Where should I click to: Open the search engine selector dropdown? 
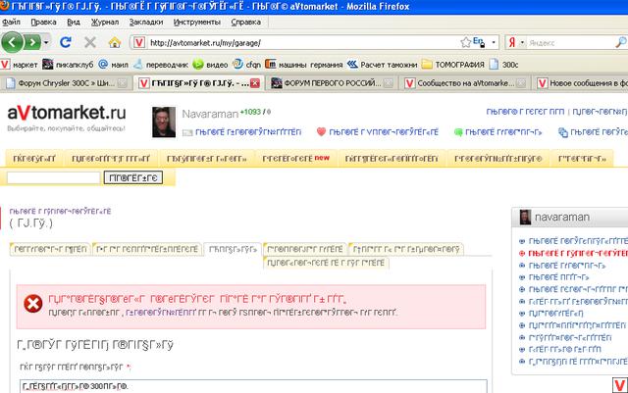coord(522,42)
